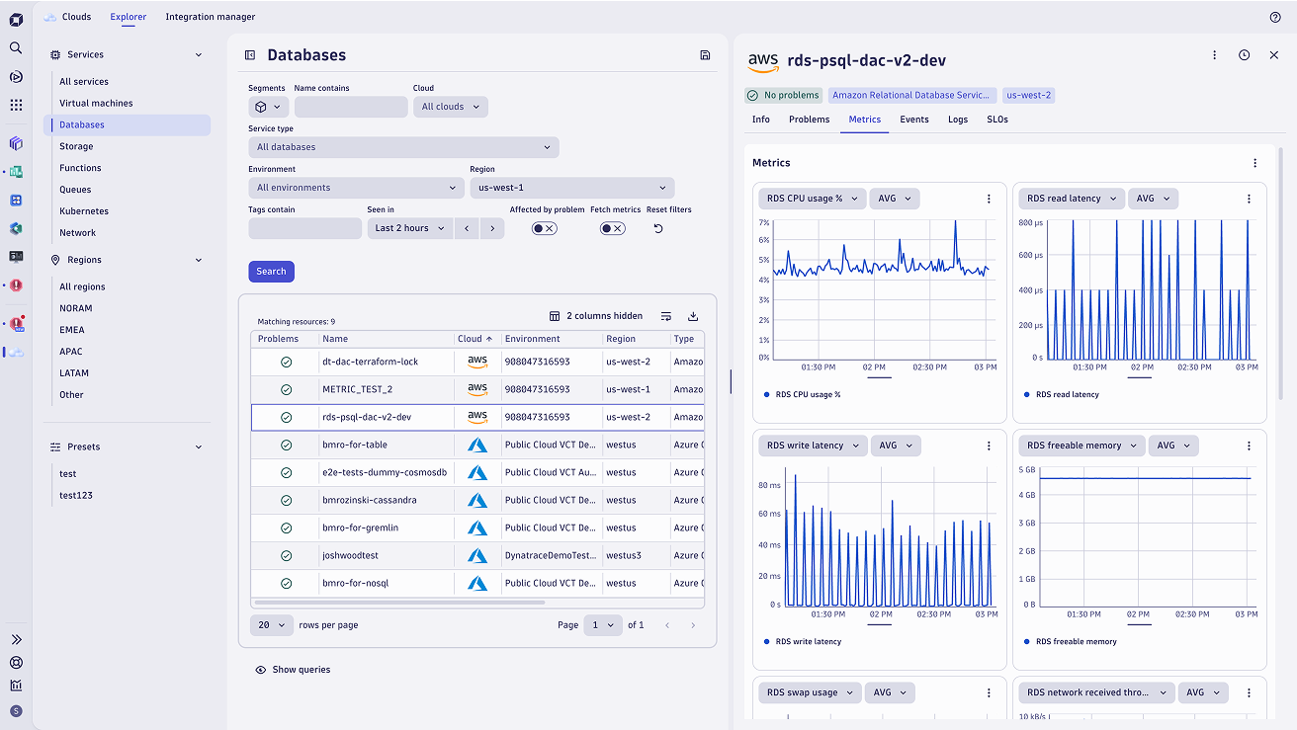
Task: Open the three-dot menu on RDS CPU usage chart
Action: click(989, 199)
